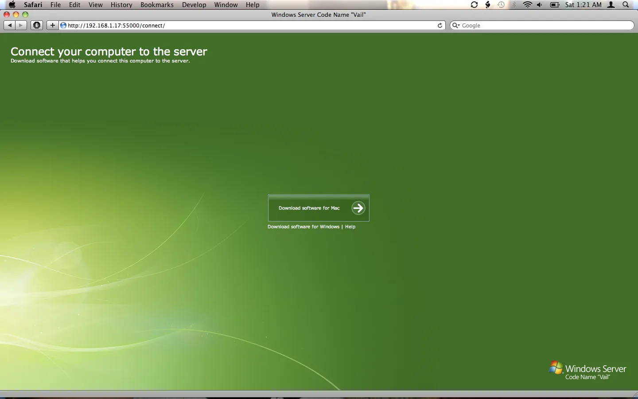The height and width of the screenshot is (399, 638).
Task: Open the user account menu icon
Action: (x=611, y=4)
